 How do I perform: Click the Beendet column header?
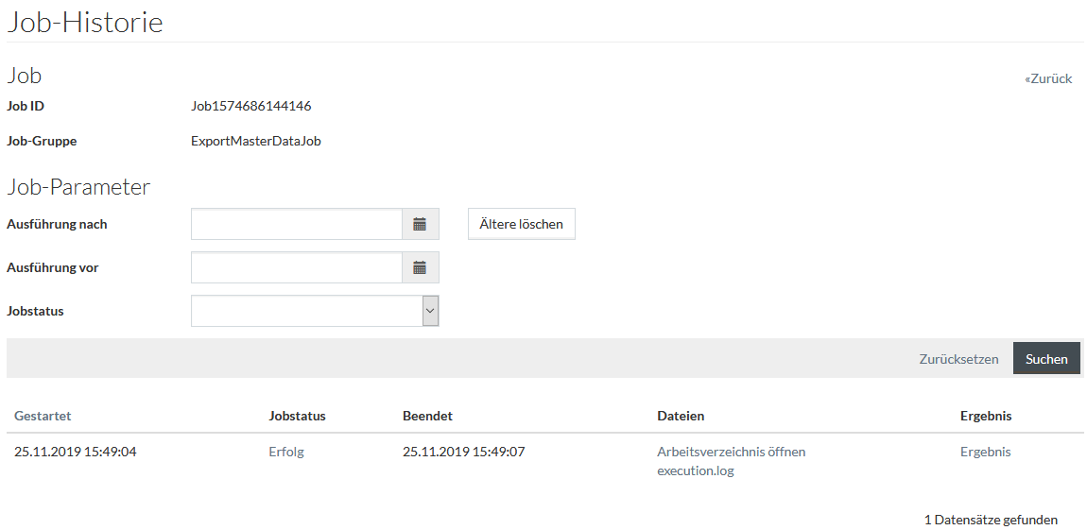point(427,416)
